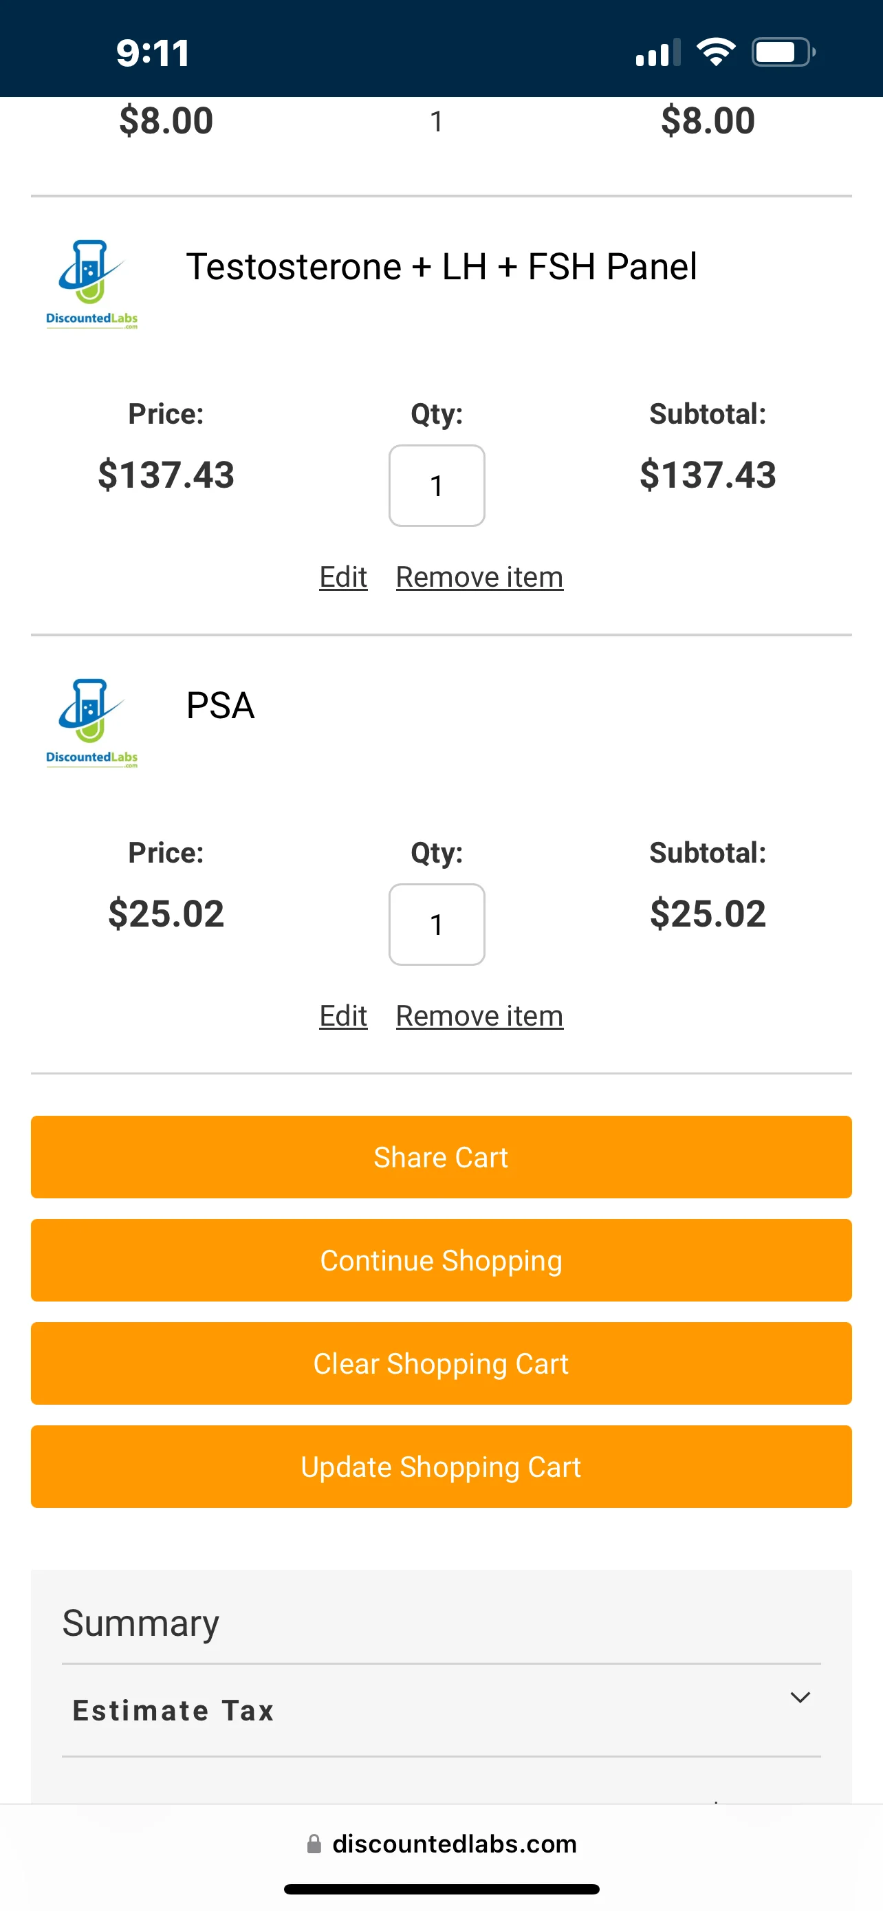This screenshot has width=883, height=1911.
Task: Click the Share Cart button
Action: click(x=441, y=1157)
